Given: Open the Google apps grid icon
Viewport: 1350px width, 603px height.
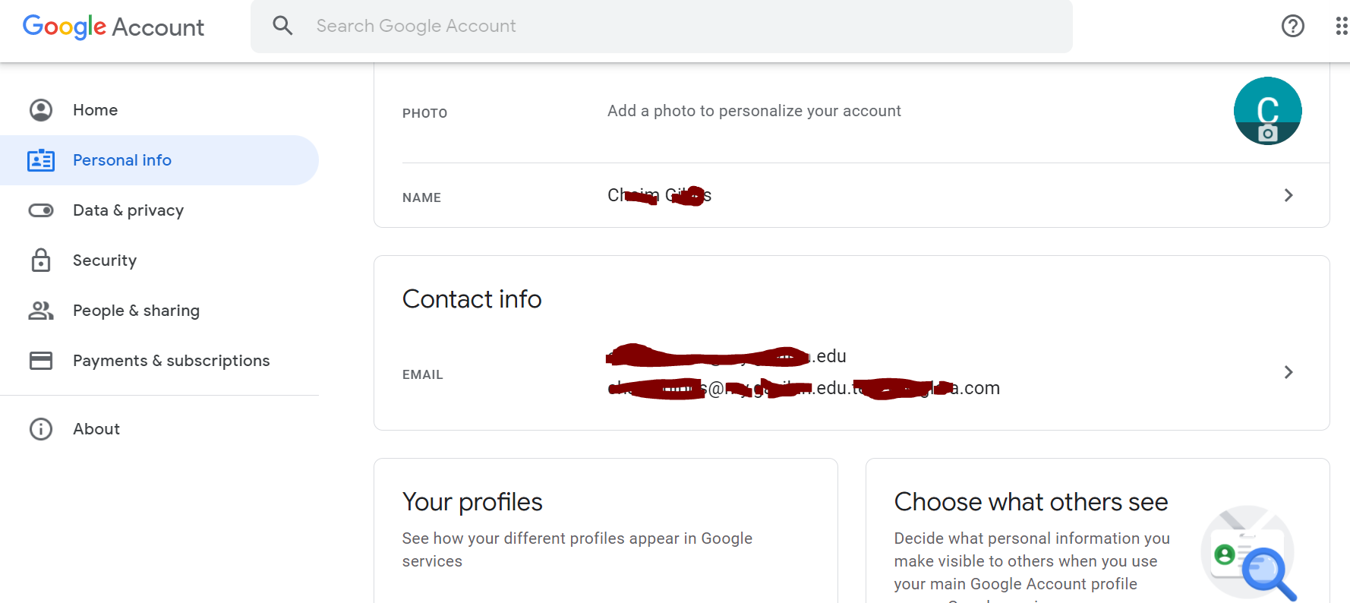Looking at the screenshot, I should [x=1341, y=27].
